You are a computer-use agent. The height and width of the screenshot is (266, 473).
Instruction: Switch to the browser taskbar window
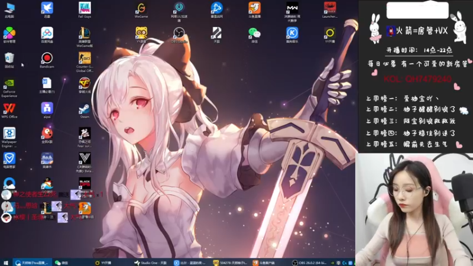(x=33, y=262)
